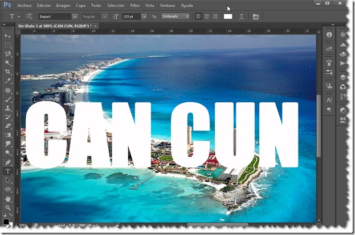This screenshot has height=235, width=355.
Task: Open the Clone Source panel icon
Action: point(329,86)
